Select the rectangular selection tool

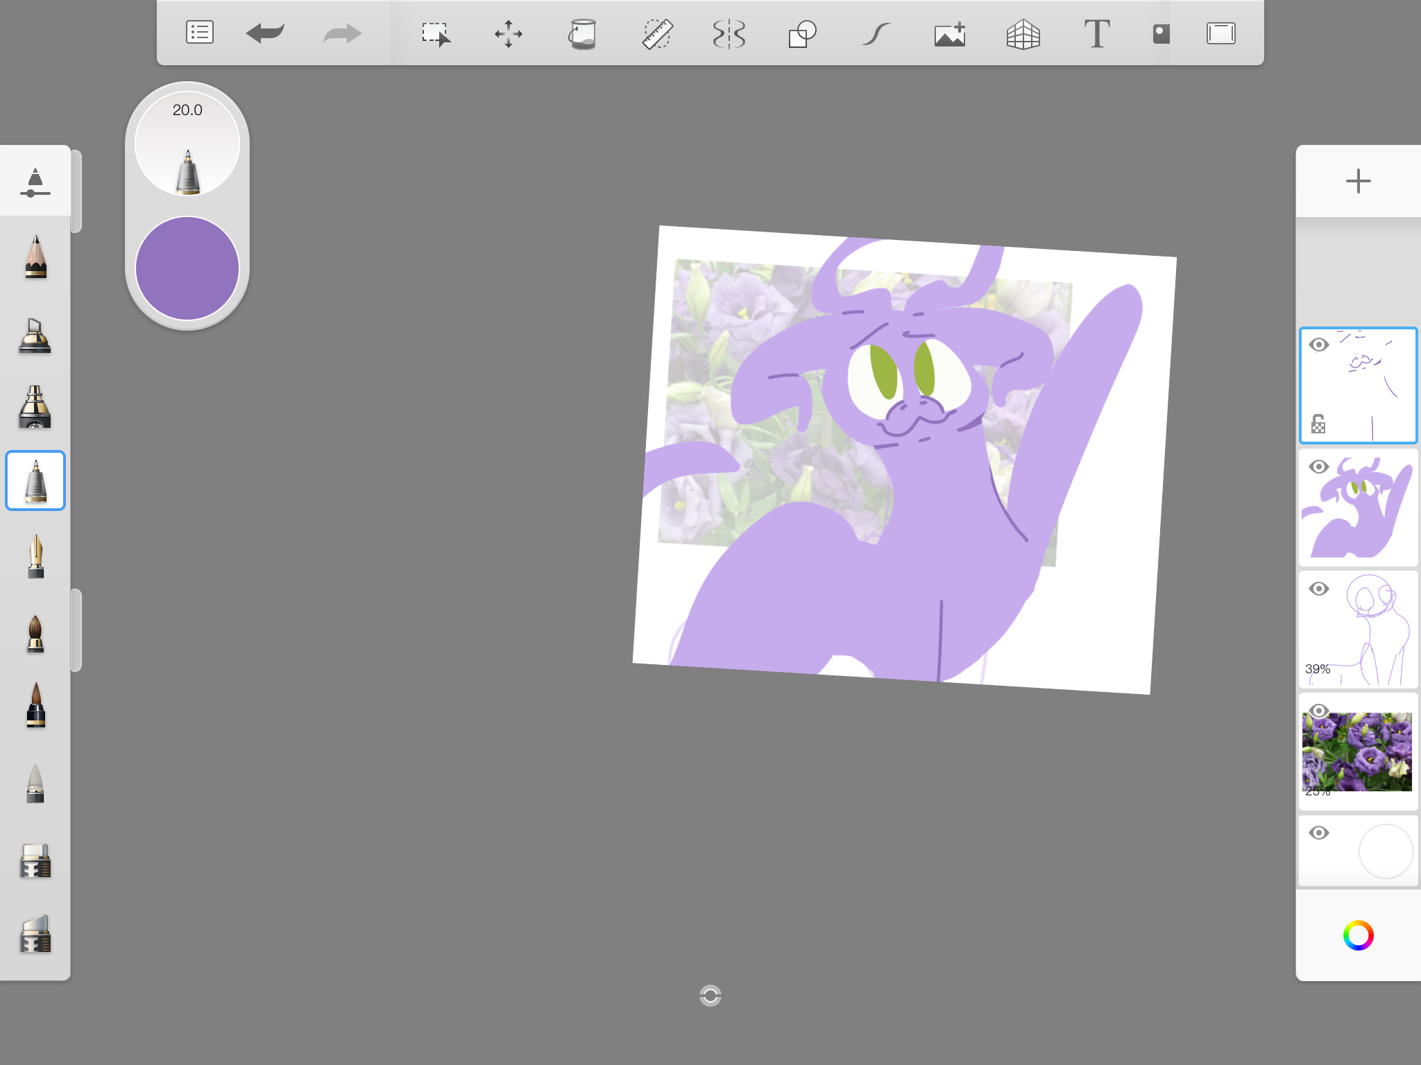(436, 33)
